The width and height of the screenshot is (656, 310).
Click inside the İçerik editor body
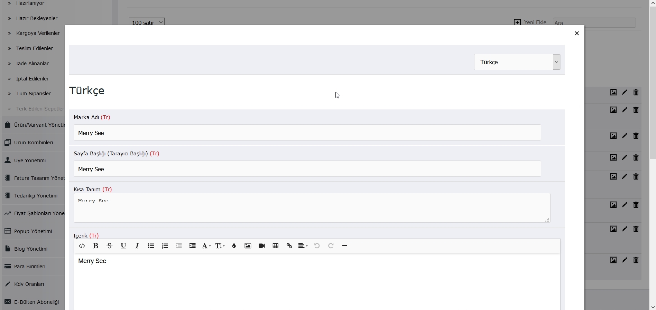click(x=317, y=282)
